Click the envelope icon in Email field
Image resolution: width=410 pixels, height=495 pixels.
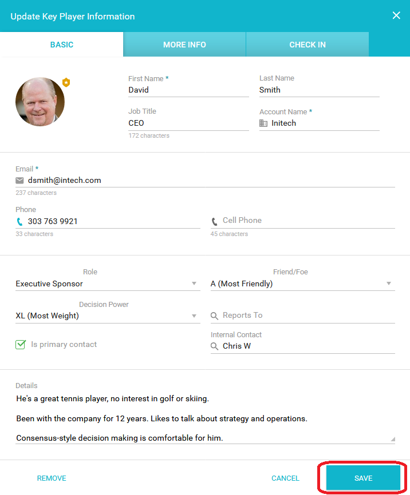coord(19,180)
